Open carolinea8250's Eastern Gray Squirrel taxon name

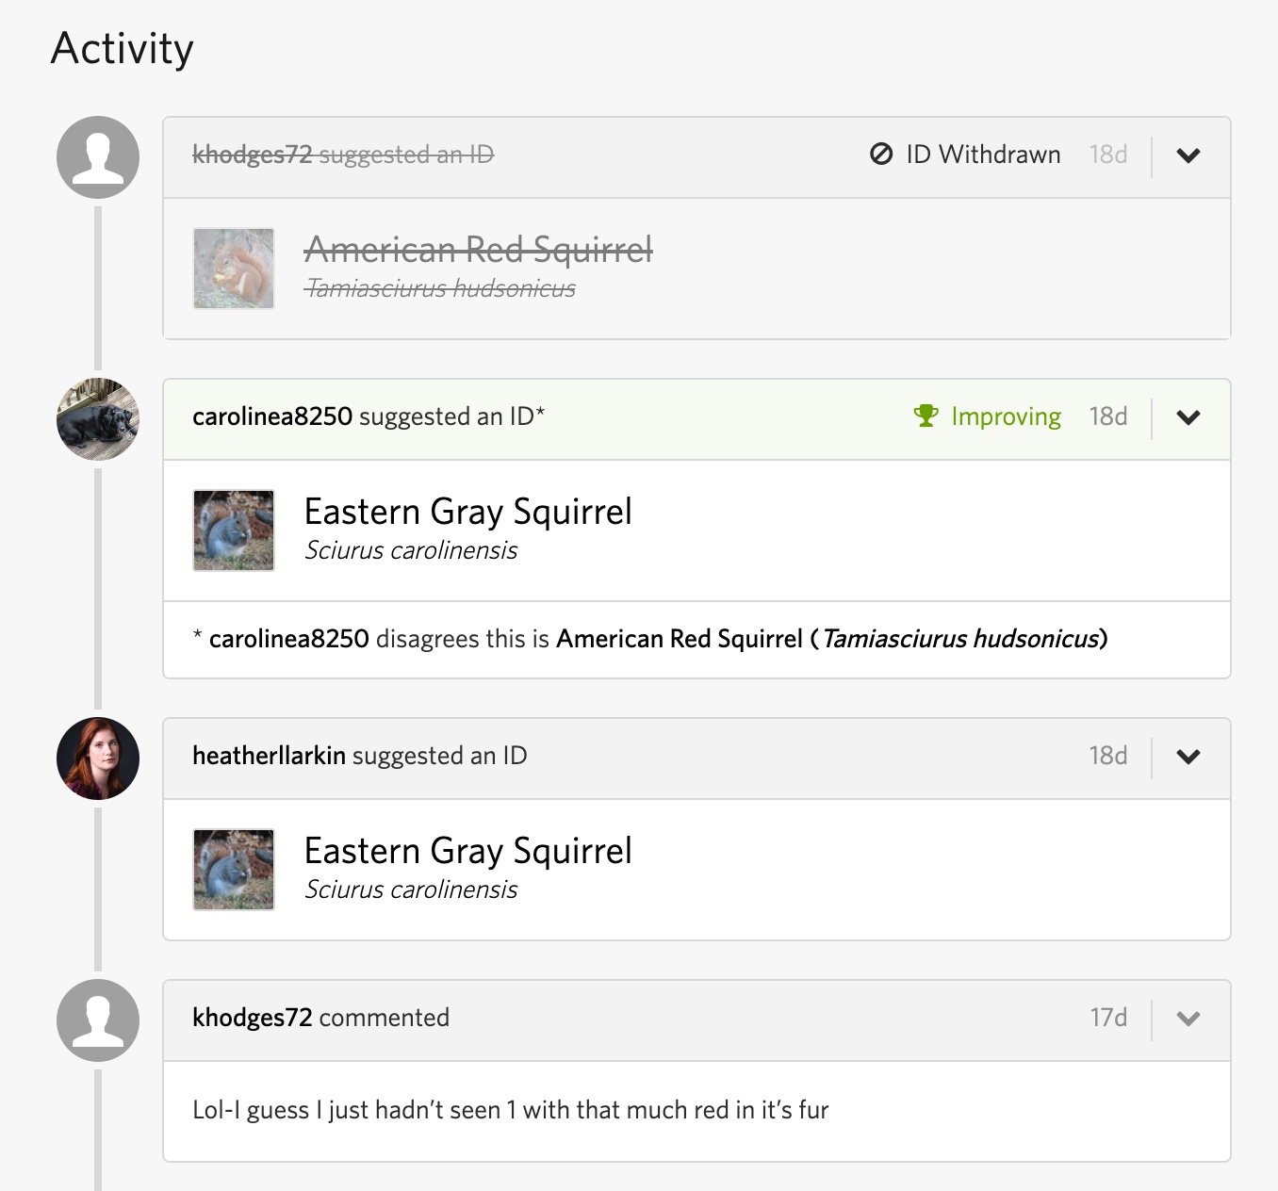click(467, 512)
